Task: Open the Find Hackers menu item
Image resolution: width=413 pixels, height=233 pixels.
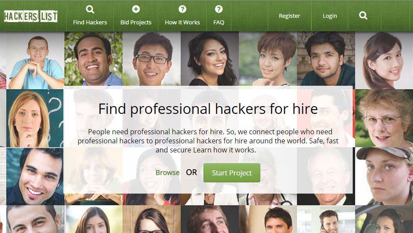Action: (90, 23)
